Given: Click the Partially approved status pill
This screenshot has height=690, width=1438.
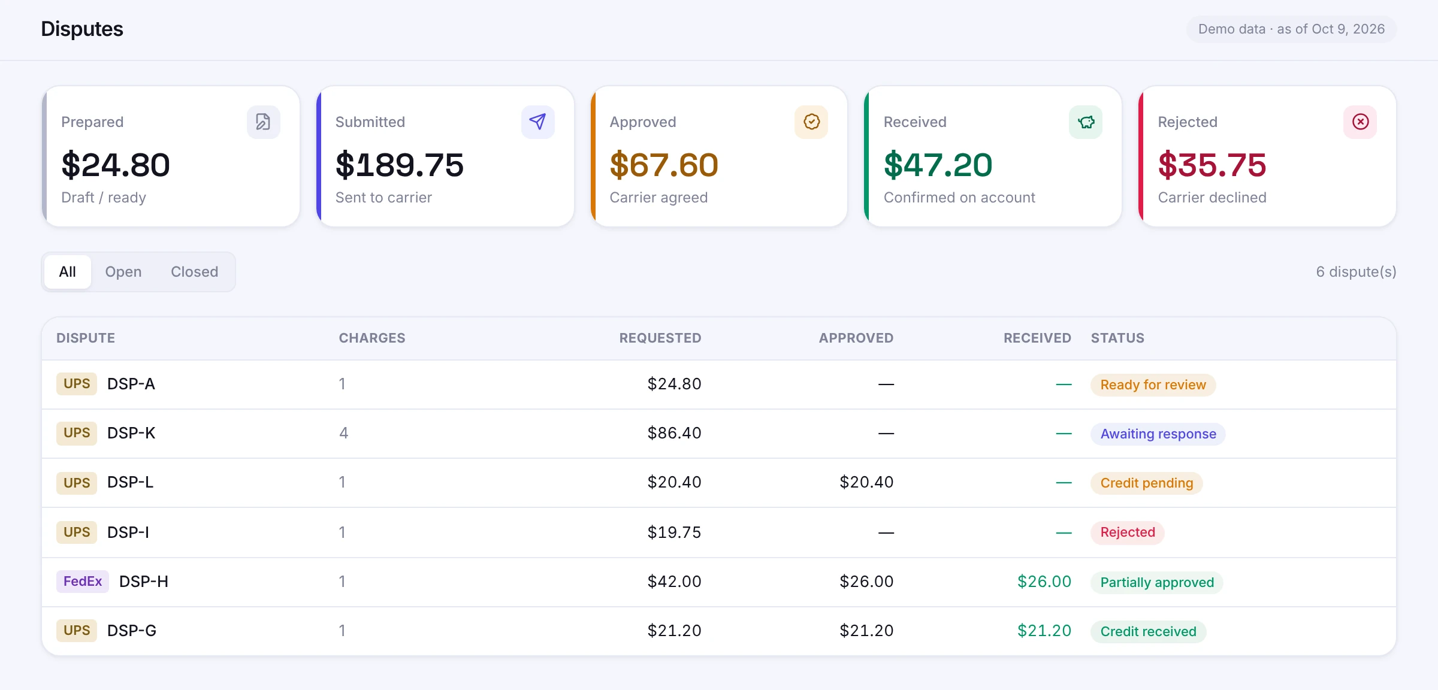Looking at the screenshot, I should [x=1157, y=582].
